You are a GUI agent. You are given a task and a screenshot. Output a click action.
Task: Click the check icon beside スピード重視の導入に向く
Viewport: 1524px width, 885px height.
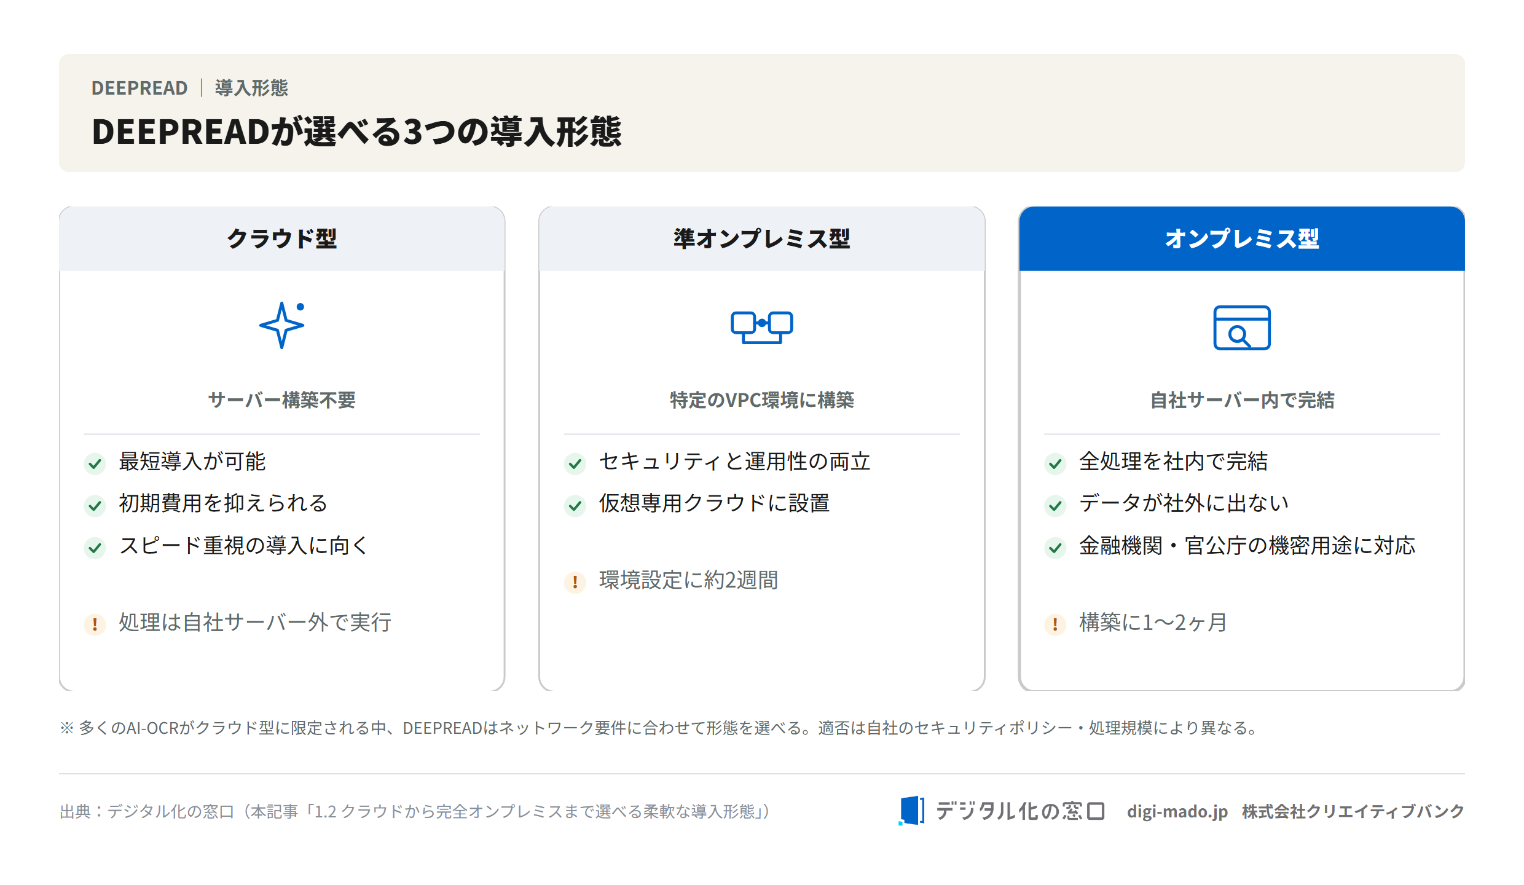[95, 548]
